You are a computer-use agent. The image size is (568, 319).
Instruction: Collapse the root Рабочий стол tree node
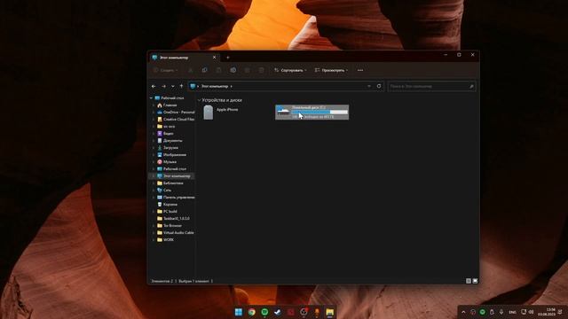coord(152,98)
